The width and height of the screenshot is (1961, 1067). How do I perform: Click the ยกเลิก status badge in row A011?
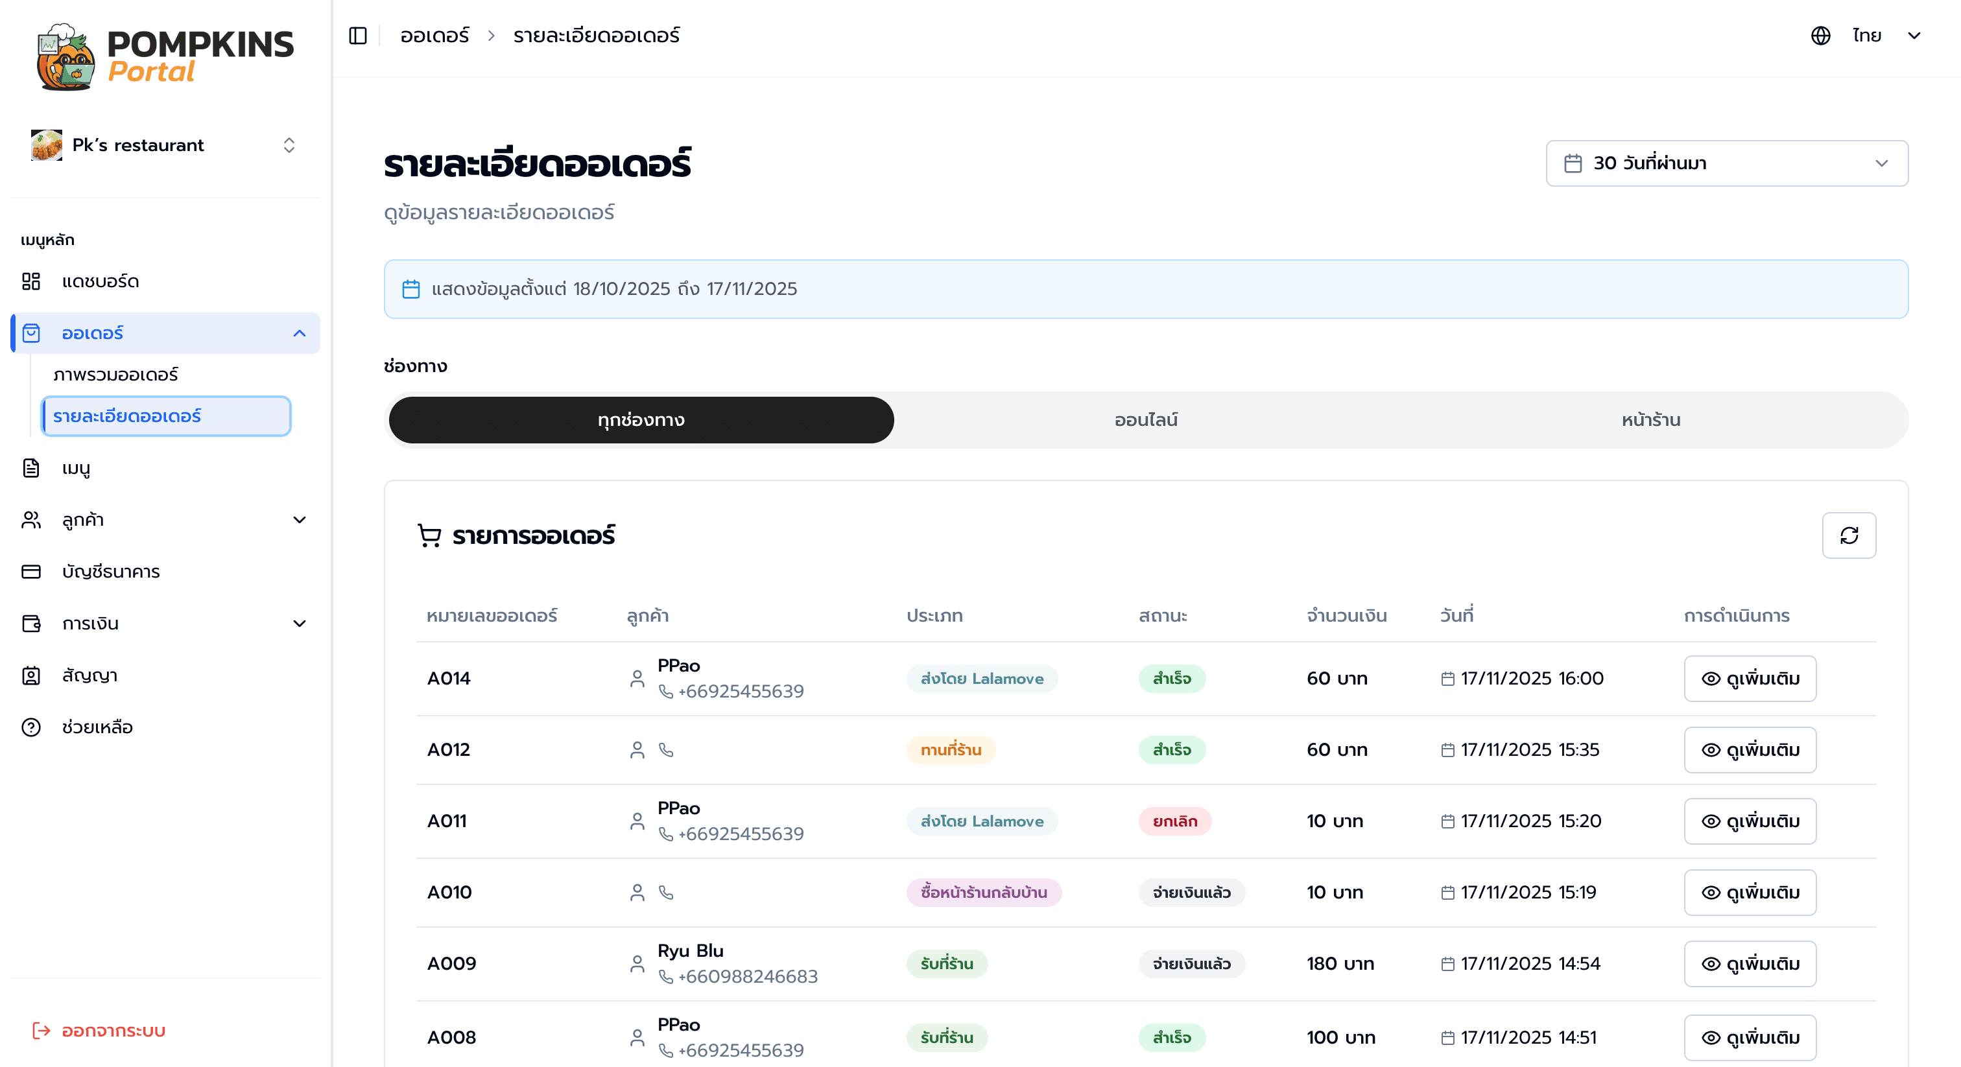click(1174, 821)
